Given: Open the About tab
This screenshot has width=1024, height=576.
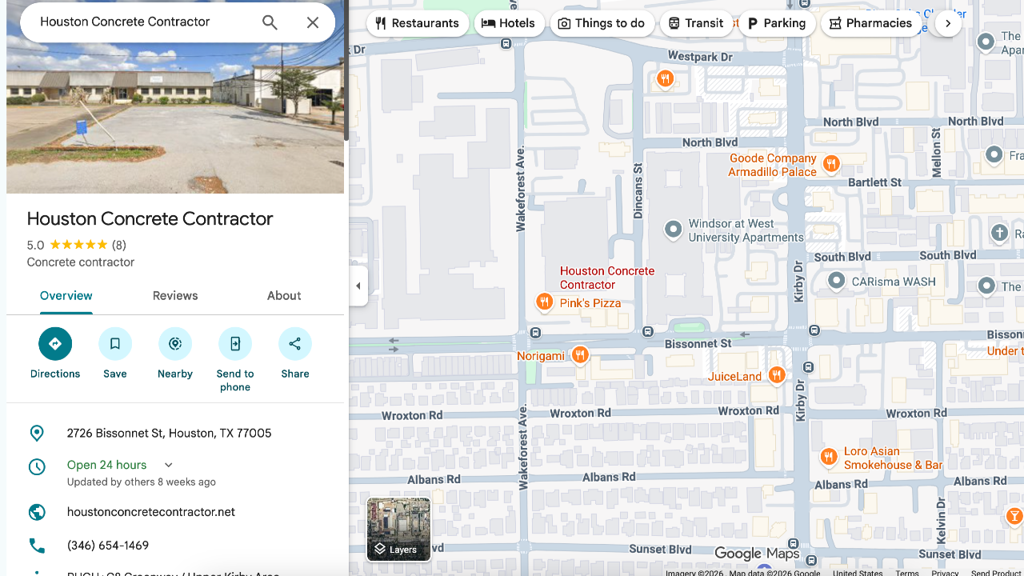Looking at the screenshot, I should (284, 296).
